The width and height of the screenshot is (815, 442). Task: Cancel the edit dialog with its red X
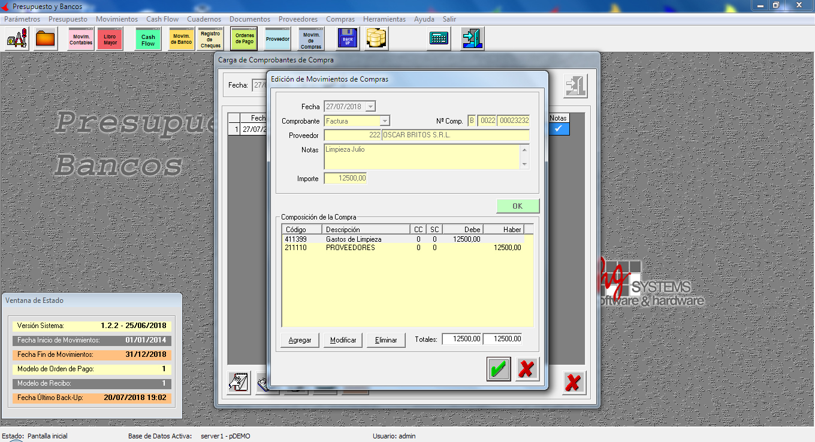click(527, 369)
